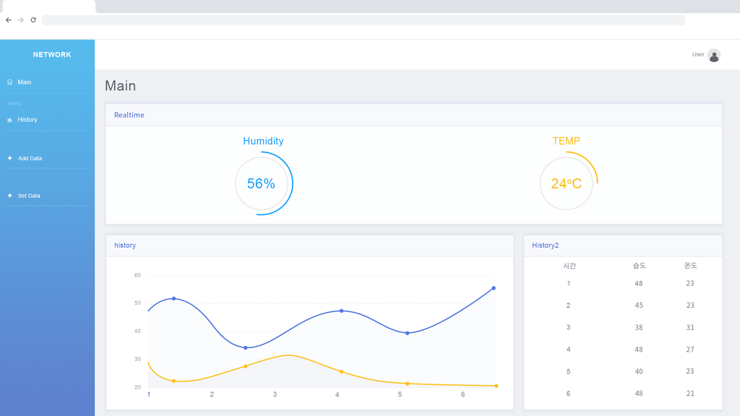This screenshot has height=416, width=740.
Task: Open the Add Data page
Action: 29,158
